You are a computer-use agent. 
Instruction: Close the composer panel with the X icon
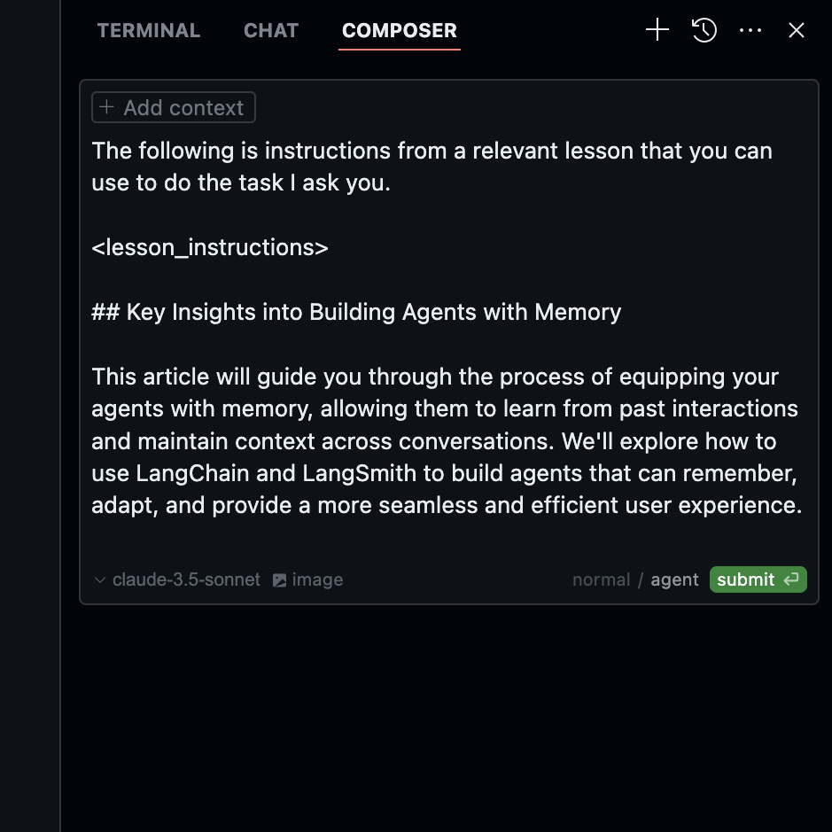796,30
